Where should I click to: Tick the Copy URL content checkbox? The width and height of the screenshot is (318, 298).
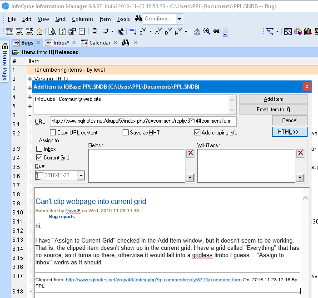(53, 133)
